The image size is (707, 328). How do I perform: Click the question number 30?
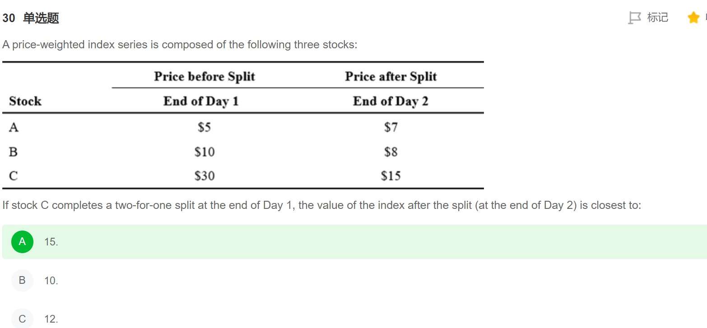pos(9,18)
